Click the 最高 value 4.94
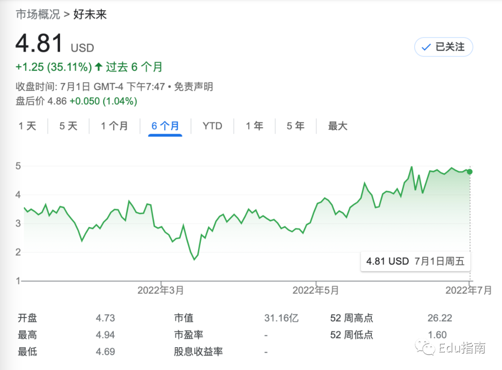Viewport: 502px width, 370px height. (x=106, y=335)
